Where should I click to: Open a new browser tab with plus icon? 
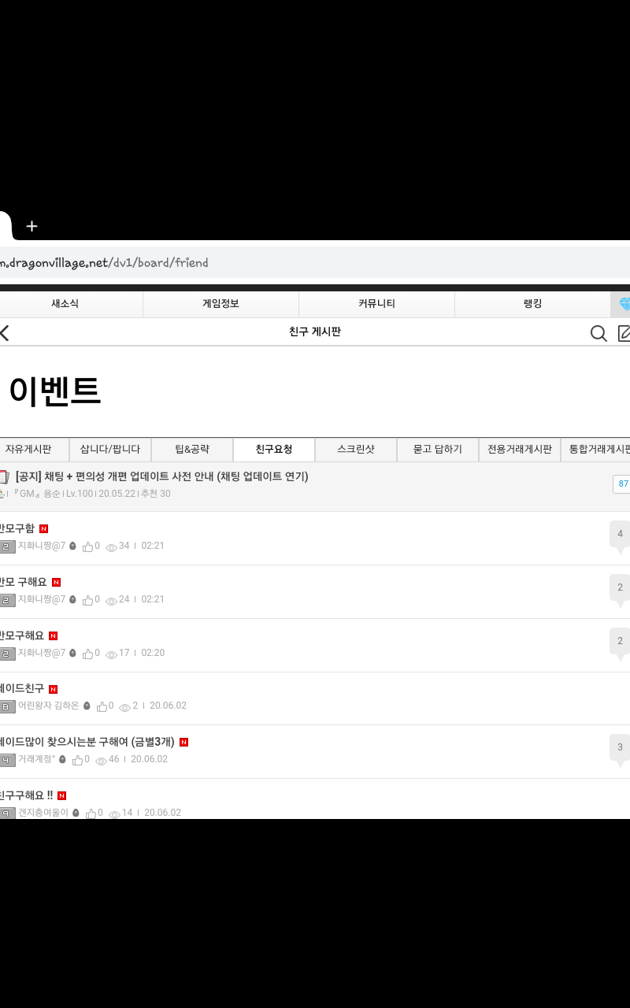click(x=31, y=227)
